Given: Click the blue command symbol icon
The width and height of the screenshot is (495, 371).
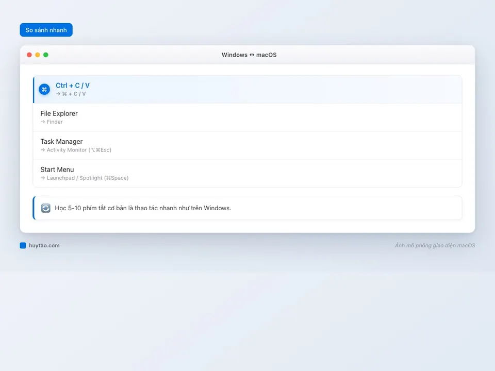Looking at the screenshot, I should 44,89.
